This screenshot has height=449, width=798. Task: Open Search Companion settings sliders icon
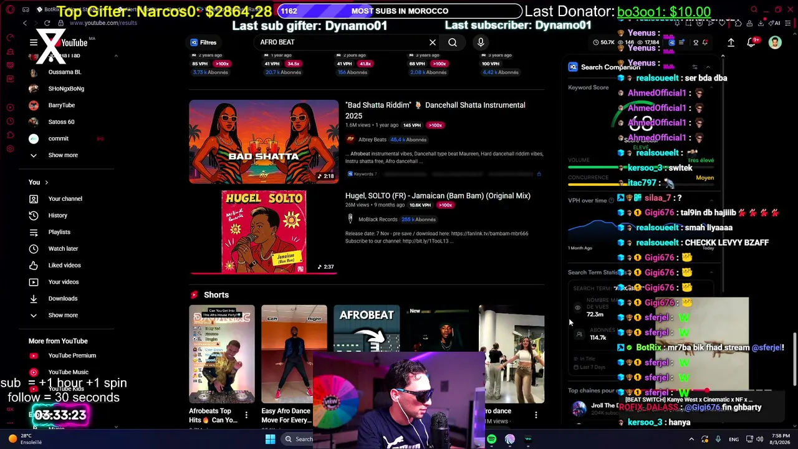(x=695, y=67)
